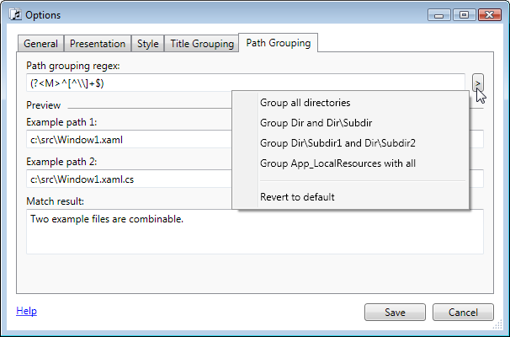Click the Options window music note icon

coord(14,14)
